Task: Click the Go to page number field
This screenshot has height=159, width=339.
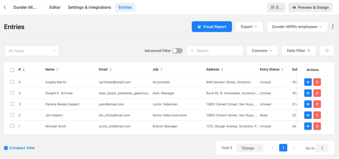Action: pos(322,148)
